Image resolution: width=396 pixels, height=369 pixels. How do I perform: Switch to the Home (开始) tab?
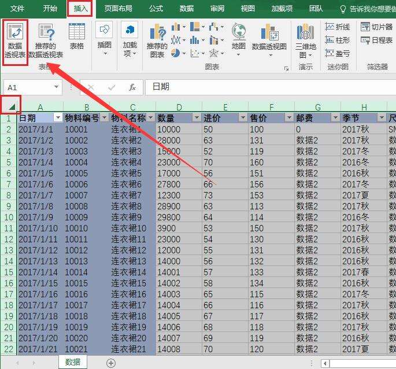[x=50, y=9]
